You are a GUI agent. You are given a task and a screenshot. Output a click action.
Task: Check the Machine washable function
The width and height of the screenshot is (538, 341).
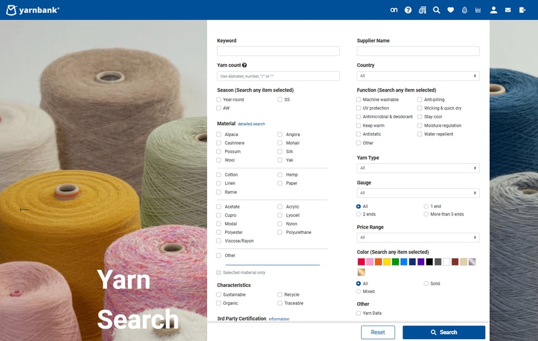pos(359,100)
